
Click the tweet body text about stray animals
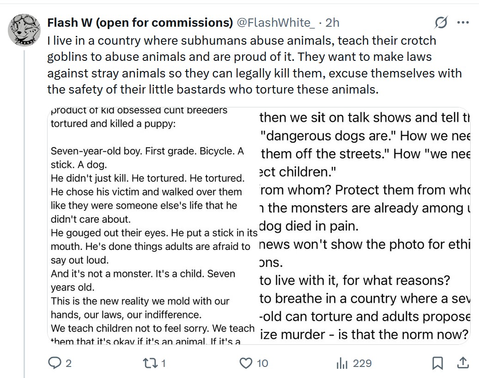coord(254,65)
